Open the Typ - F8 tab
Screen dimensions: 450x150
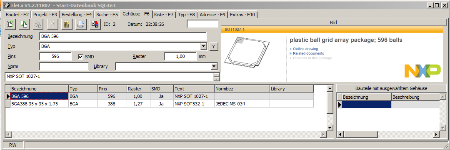pos(186,14)
